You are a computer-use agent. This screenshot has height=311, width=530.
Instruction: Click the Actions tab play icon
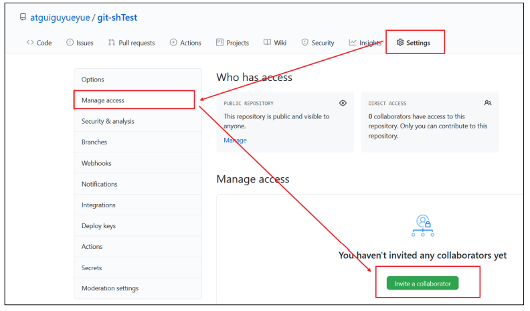click(173, 42)
